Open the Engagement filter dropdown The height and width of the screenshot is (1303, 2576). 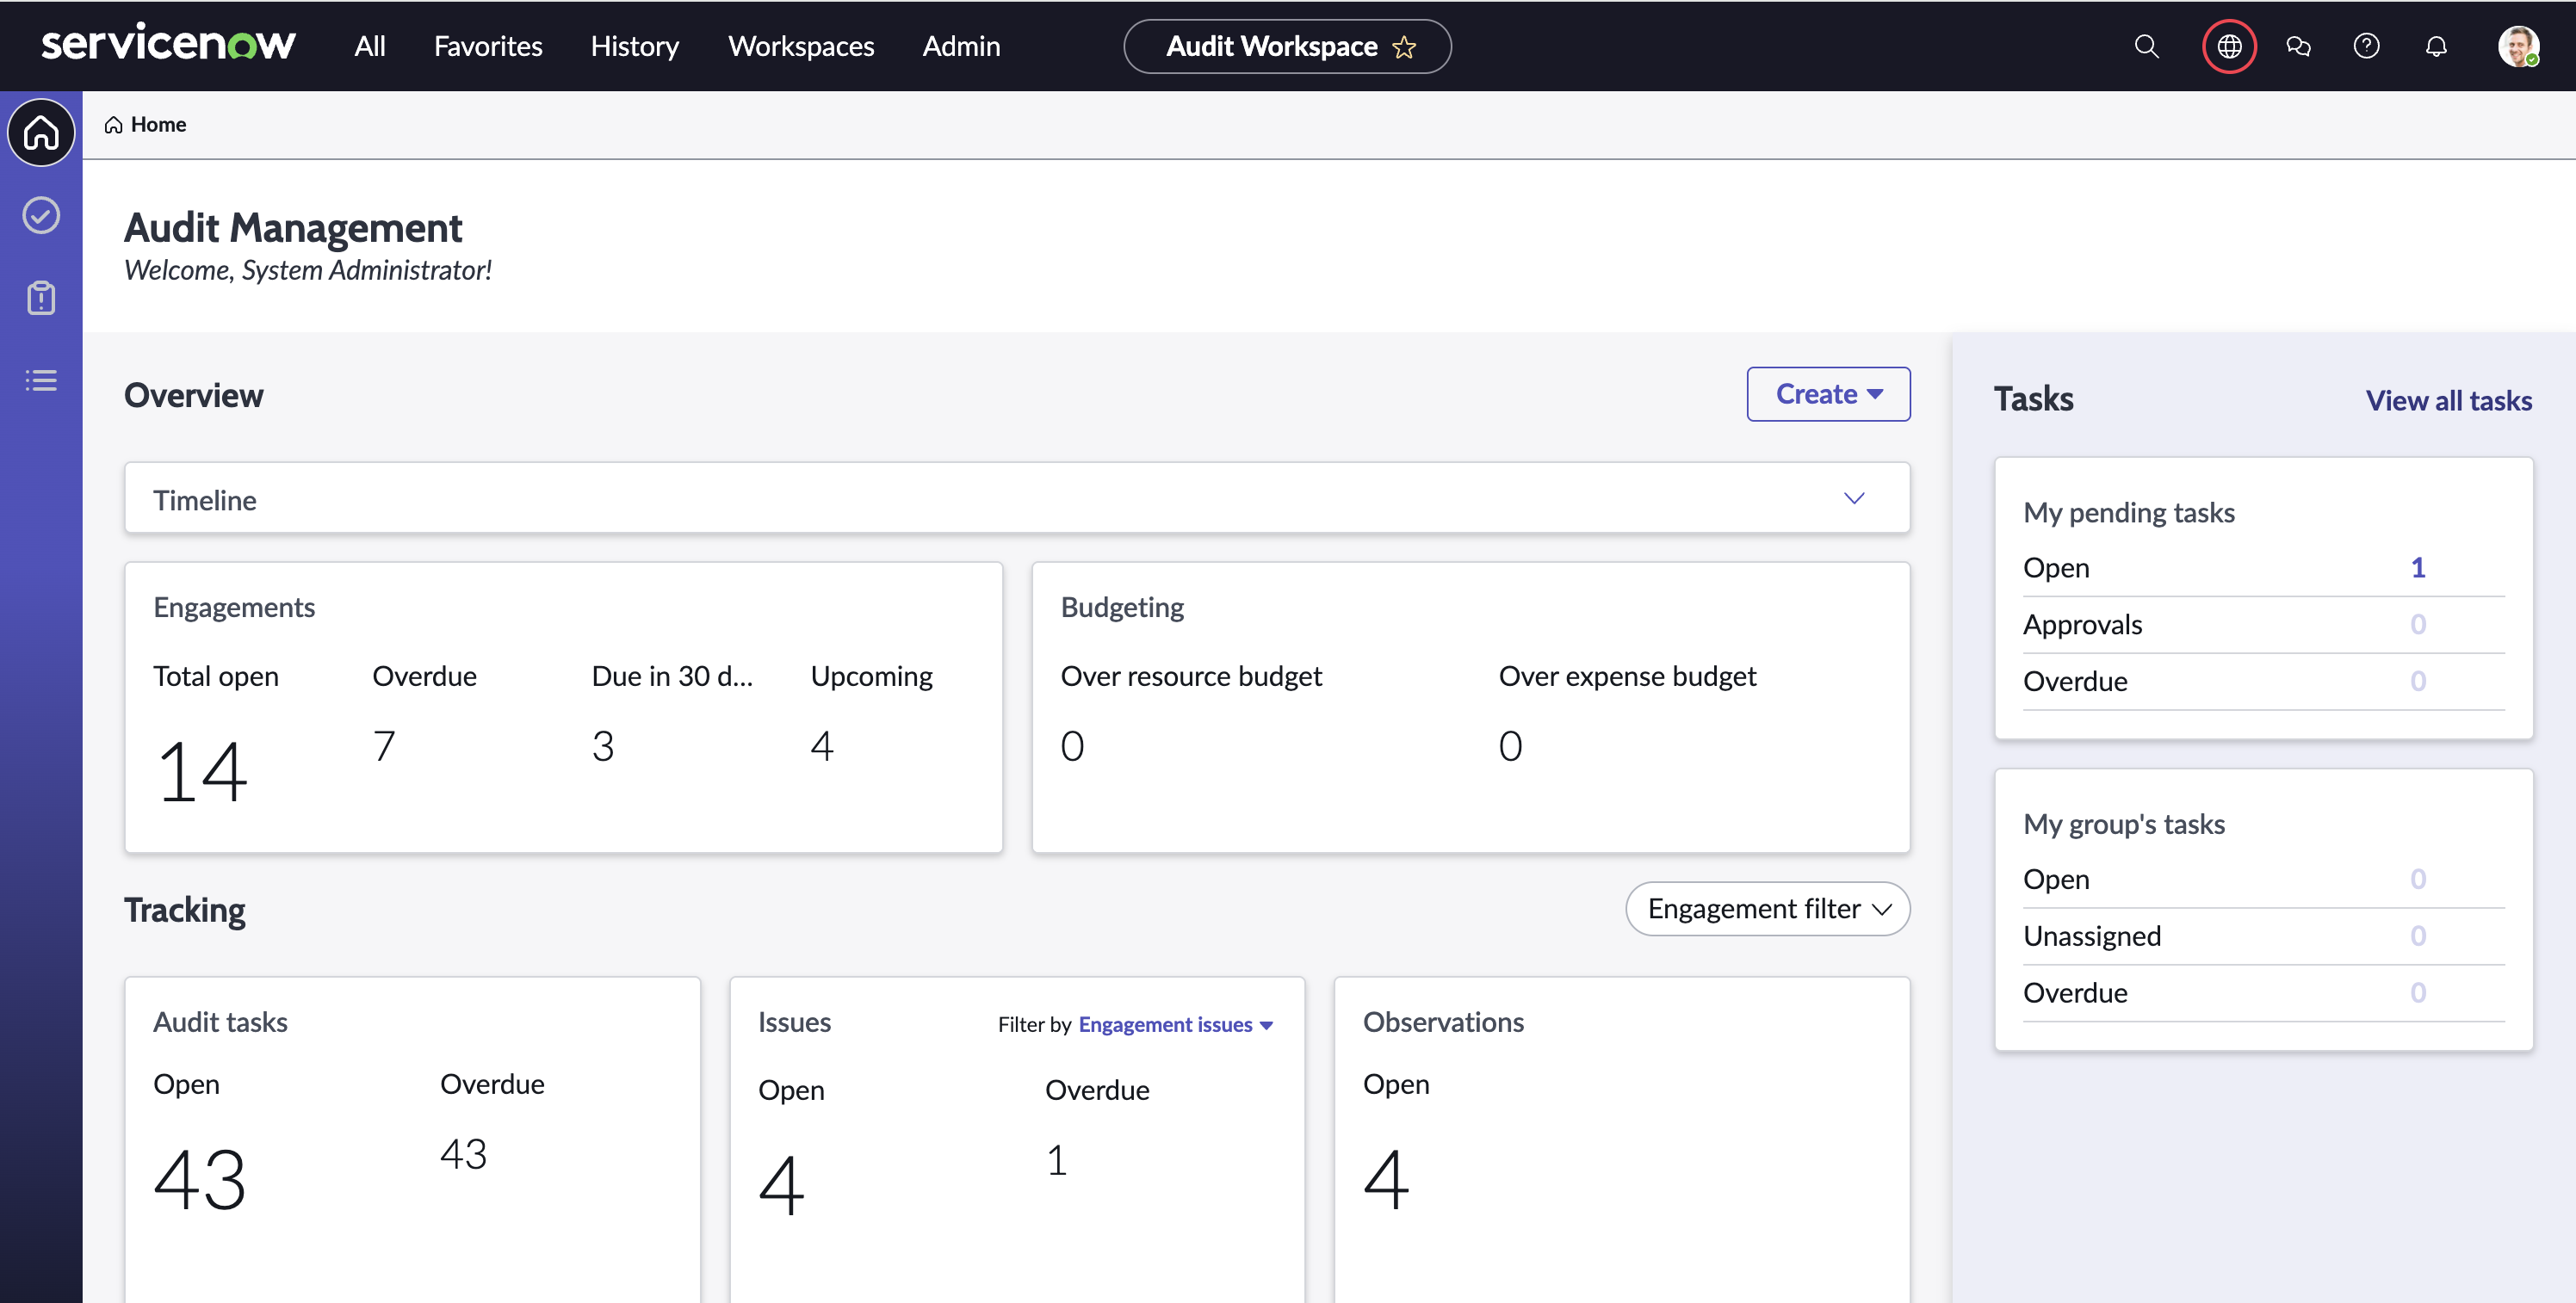pos(1768,908)
